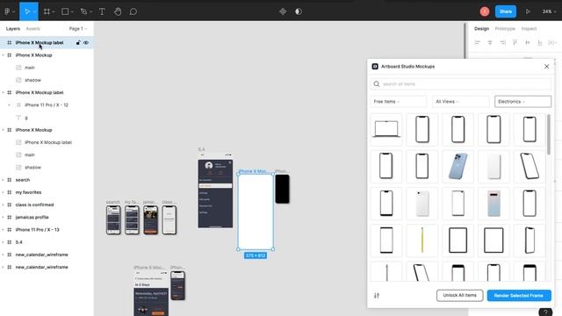The width and height of the screenshot is (562, 316).
Task: Switch to the Prototype tab
Action: 505,29
